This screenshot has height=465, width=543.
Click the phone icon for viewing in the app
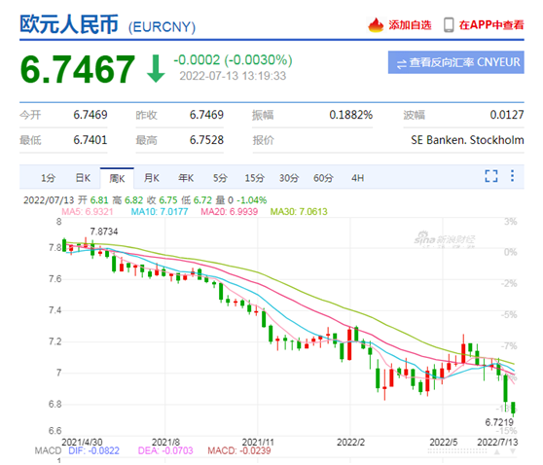click(449, 25)
